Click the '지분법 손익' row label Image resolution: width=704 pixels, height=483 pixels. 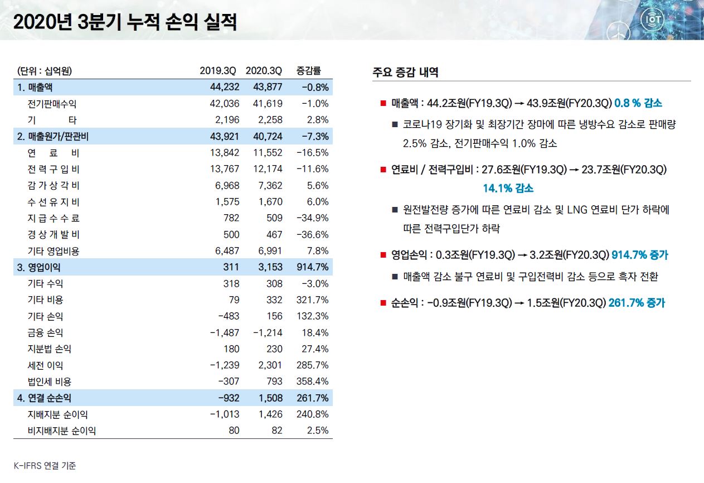click(x=50, y=349)
